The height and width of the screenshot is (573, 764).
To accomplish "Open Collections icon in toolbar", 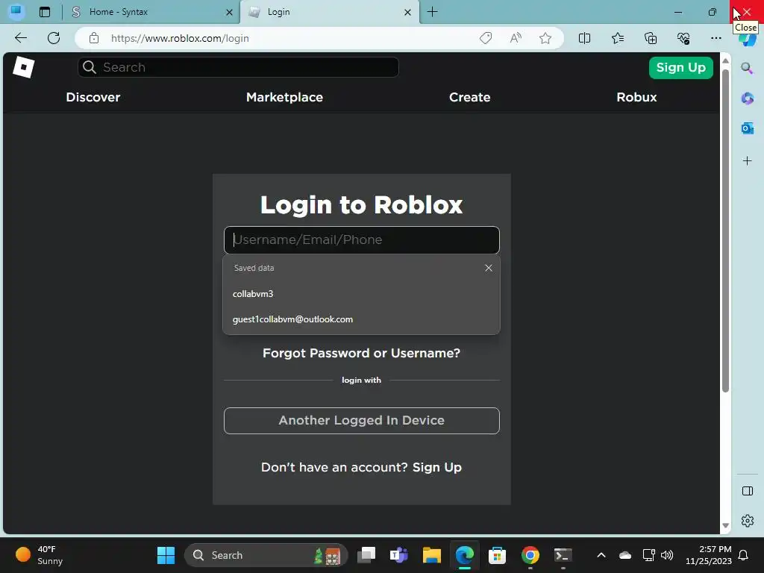I will point(651,38).
